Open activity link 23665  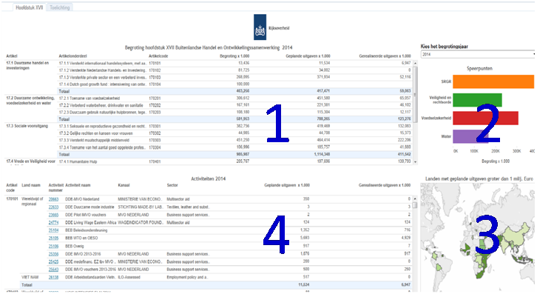click(x=53, y=215)
